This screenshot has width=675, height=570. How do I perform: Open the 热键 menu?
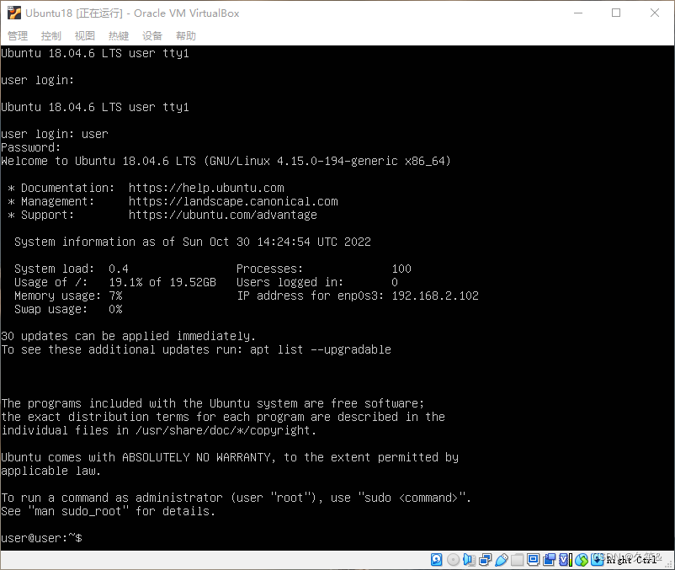[x=119, y=35]
